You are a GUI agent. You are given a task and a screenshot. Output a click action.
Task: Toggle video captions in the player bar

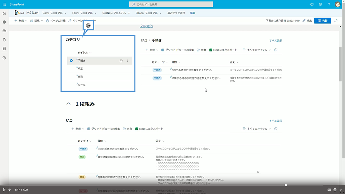(329, 190)
